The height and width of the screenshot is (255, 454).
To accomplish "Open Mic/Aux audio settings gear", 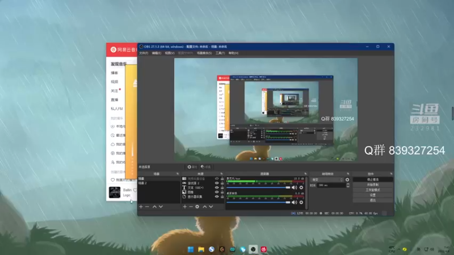I will coord(301,188).
